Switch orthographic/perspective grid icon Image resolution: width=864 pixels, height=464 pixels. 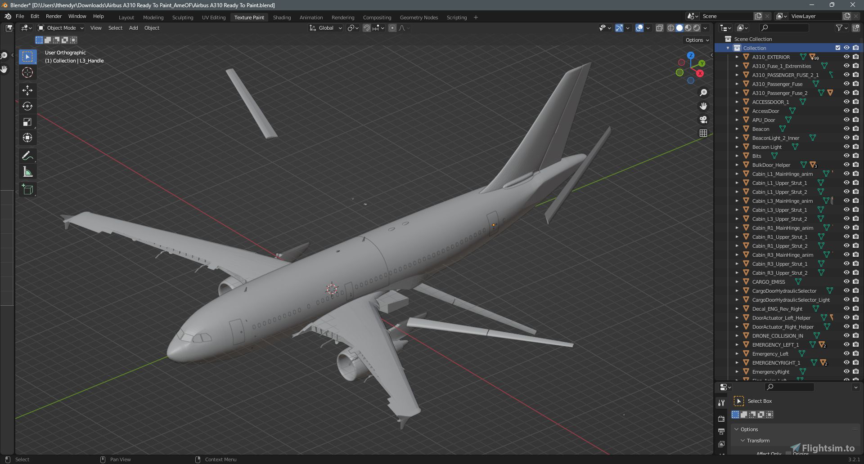pos(703,133)
